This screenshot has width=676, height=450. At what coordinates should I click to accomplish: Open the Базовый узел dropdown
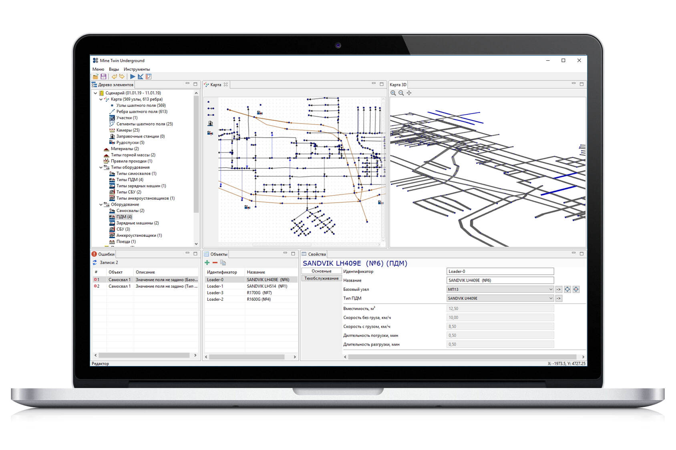tap(551, 289)
